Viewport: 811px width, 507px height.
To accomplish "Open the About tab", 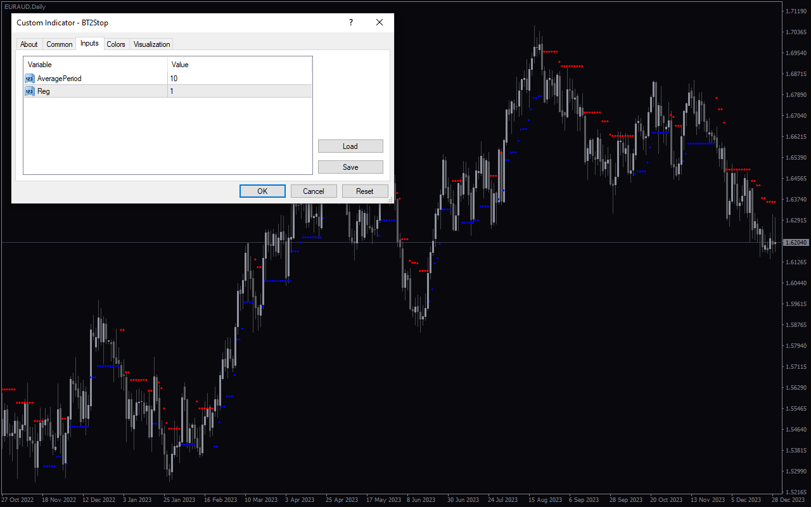I will pos(29,44).
